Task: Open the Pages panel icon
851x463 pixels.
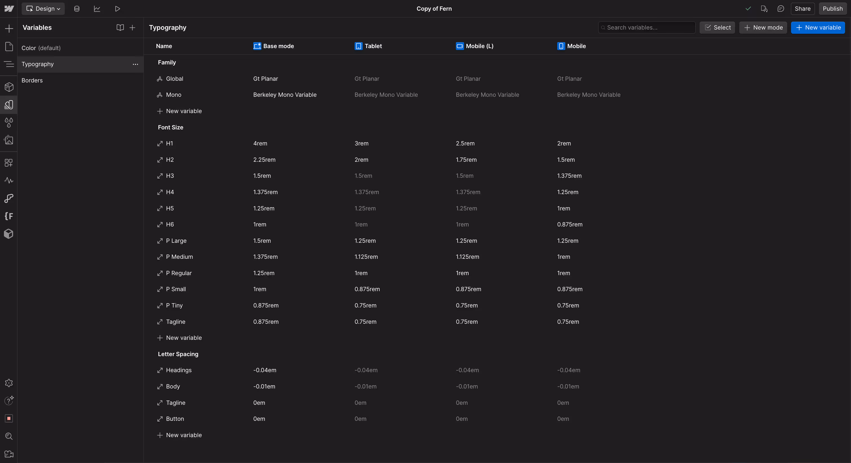Action: (x=9, y=47)
